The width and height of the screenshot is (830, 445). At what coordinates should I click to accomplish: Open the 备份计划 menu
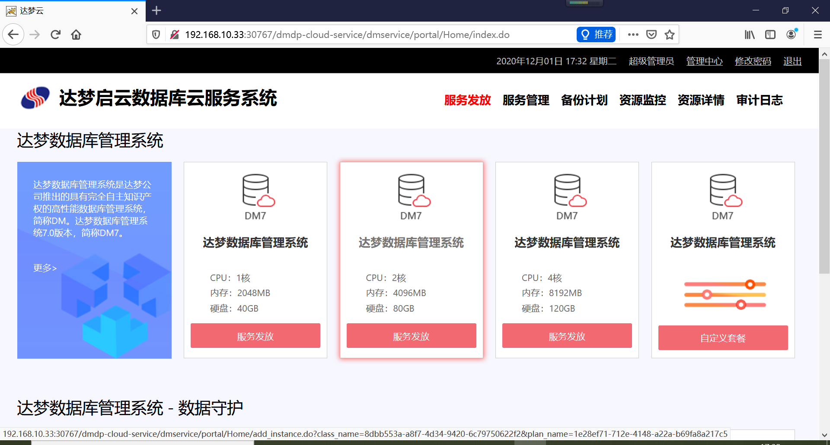click(584, 100)
